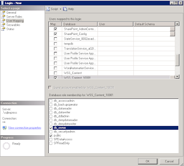Open the Status page
This screenshot has width=184, height=166.
[10, 29]
